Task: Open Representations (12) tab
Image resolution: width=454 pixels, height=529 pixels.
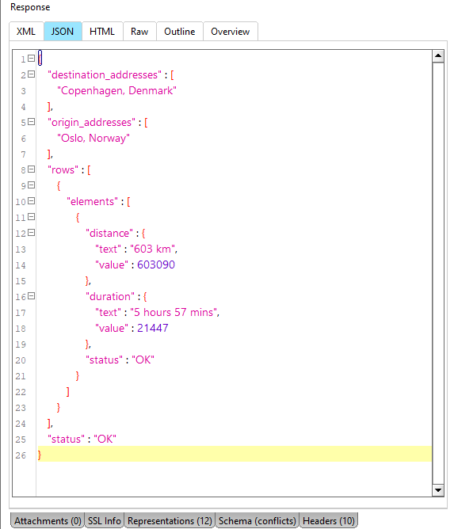Action: (x=170, y=520)
